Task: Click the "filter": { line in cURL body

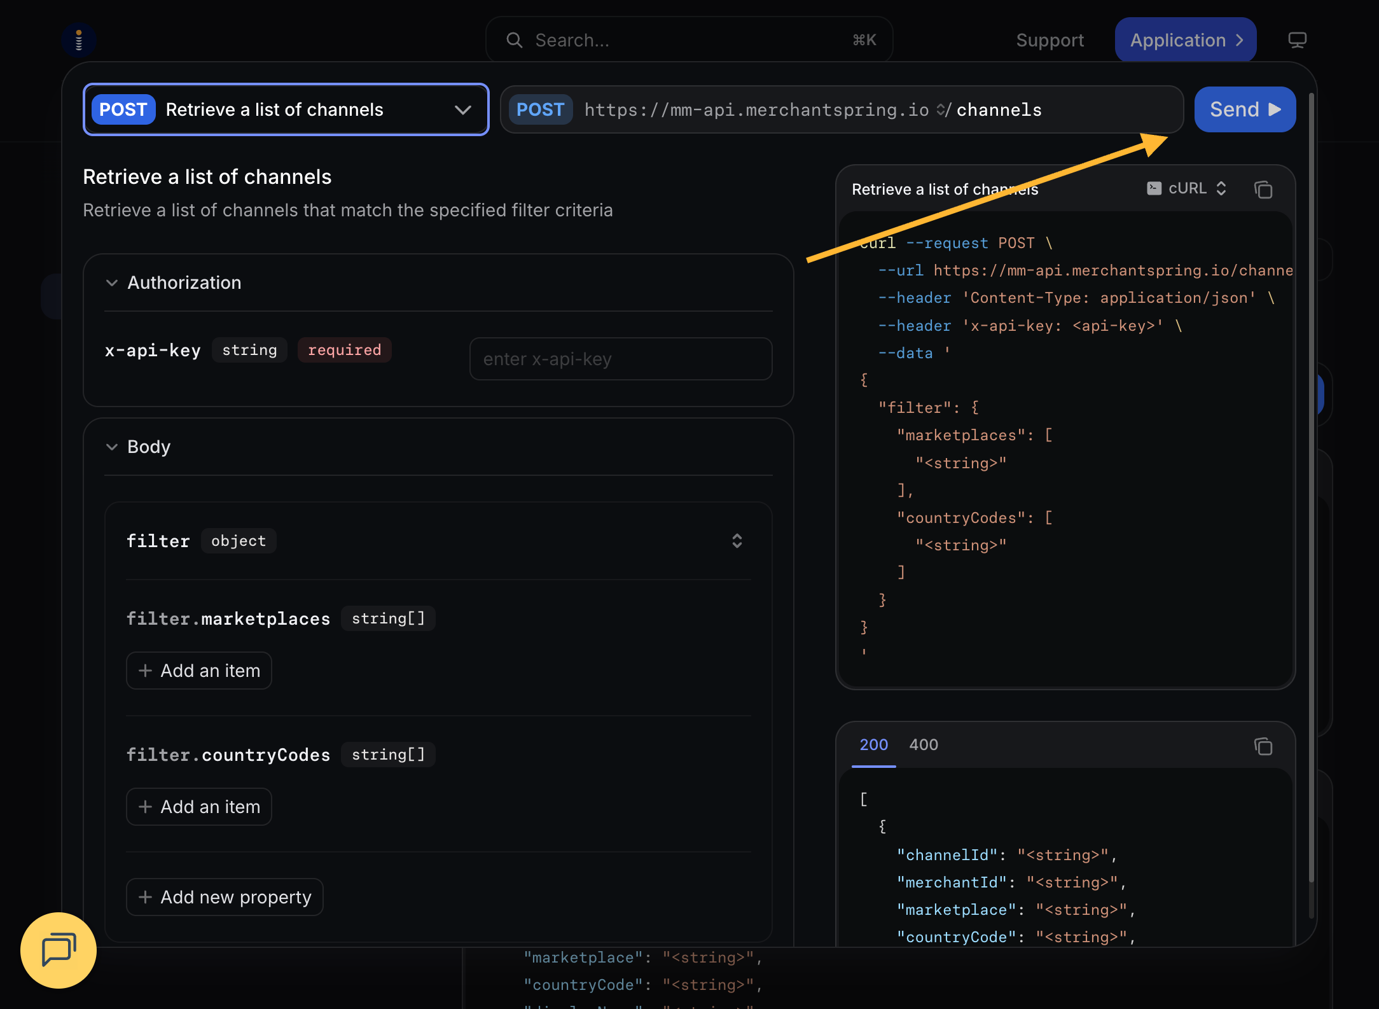Action: click(929, 408)
